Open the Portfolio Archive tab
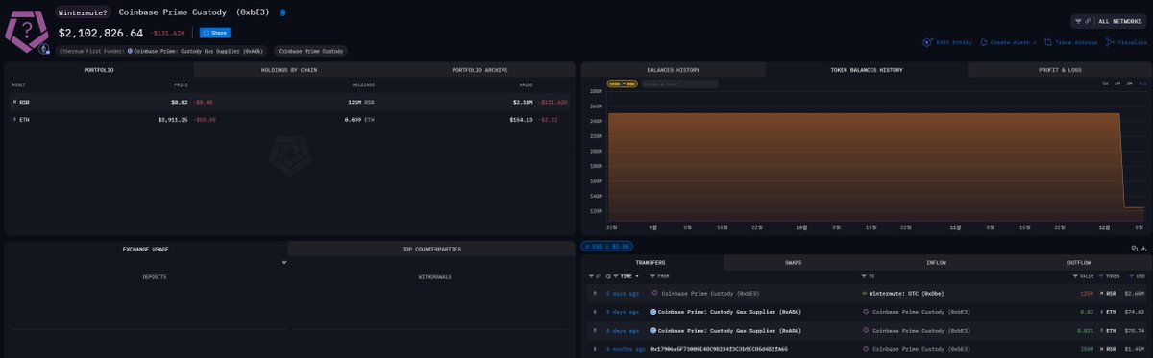Screen dimensions: 1153x358 pyautogui.click(x=479, y=70)
